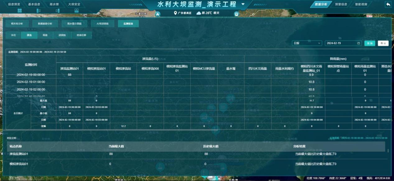Click the comparison table vertical scrollbar
This screenshot has width=394, height=181.
pyautogui.click(x=388, y=151)
